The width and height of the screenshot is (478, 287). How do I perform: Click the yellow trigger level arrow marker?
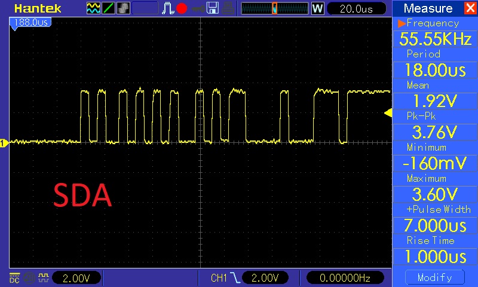pyautogui.click(x=388, y=113)
